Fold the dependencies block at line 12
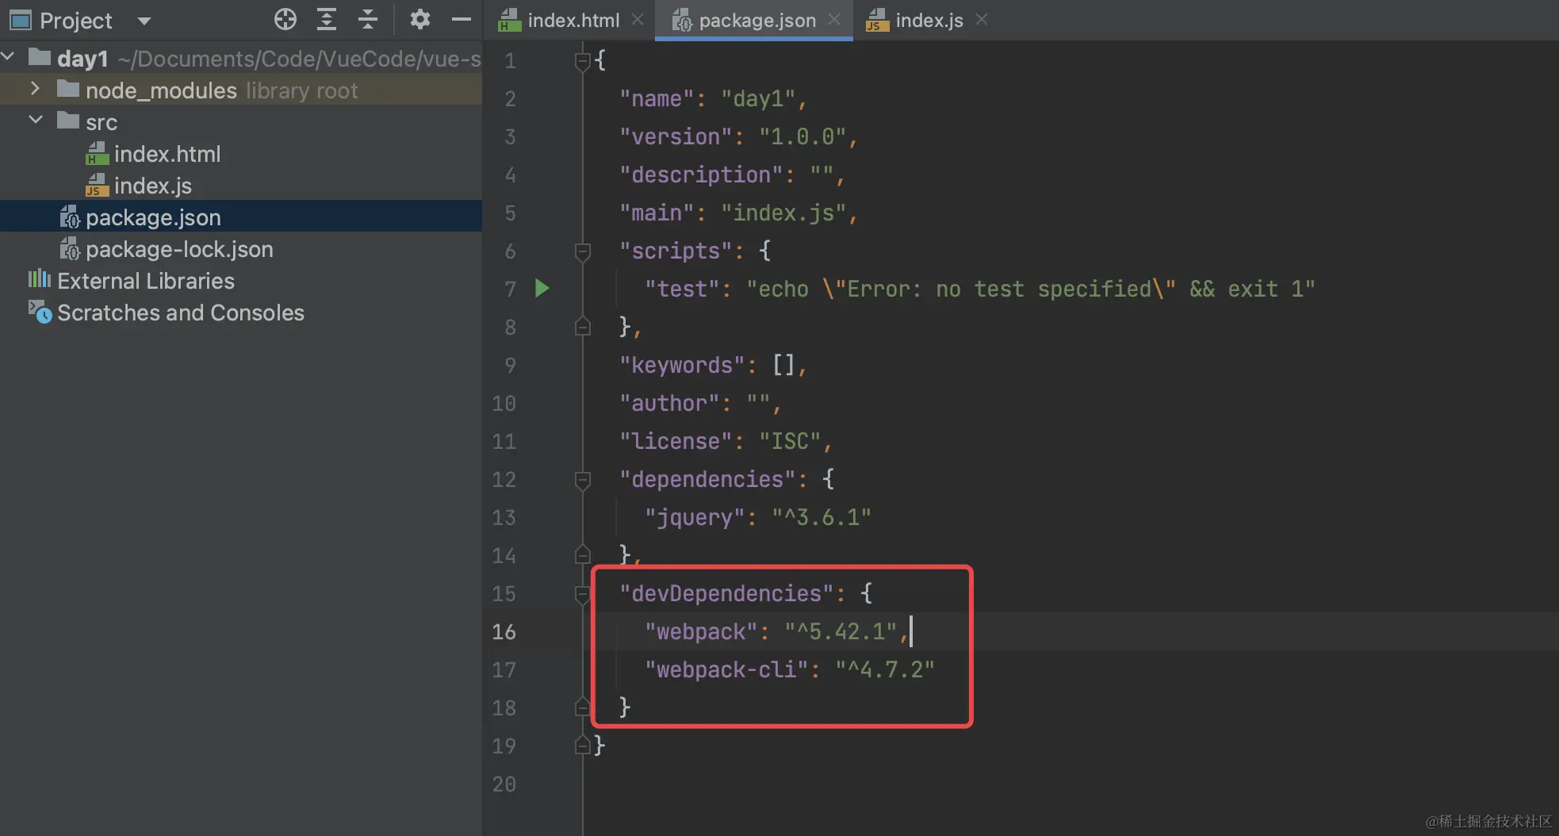1559x836 pixels. coord(583,480)
